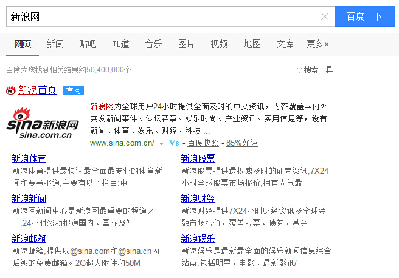Open the 搜索工具 filter tools
Screen dimensions: 399x278
tap(314, 70)
